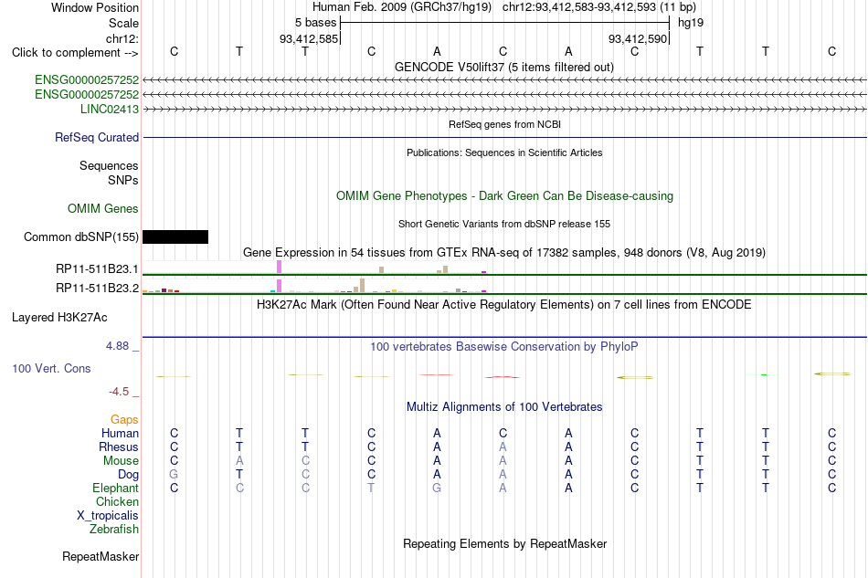Viewport: 868px width, 578px height.
Task: Select the Zebrafish alignment row label
Action: pos(113,530)
